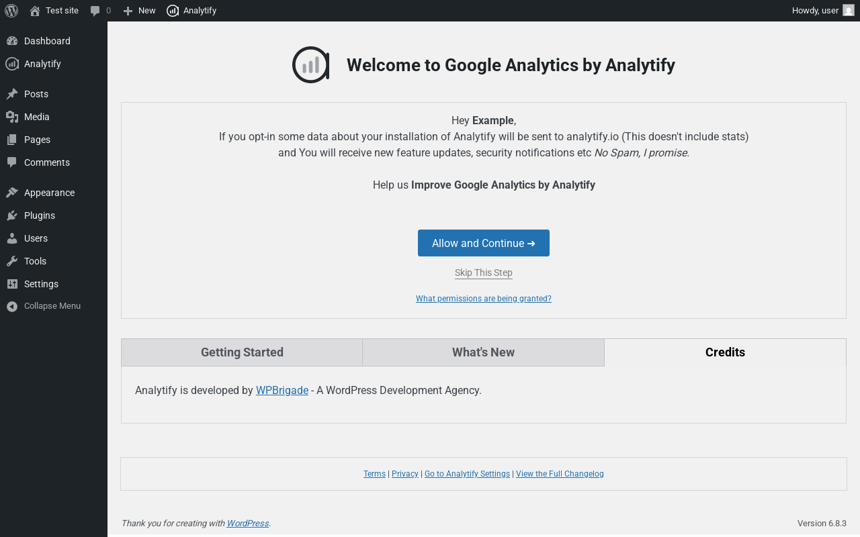Select the Credits tab
The image size is (860, 537).
tap(725, 352)
